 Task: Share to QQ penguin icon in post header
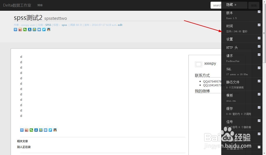click(49, 30)
